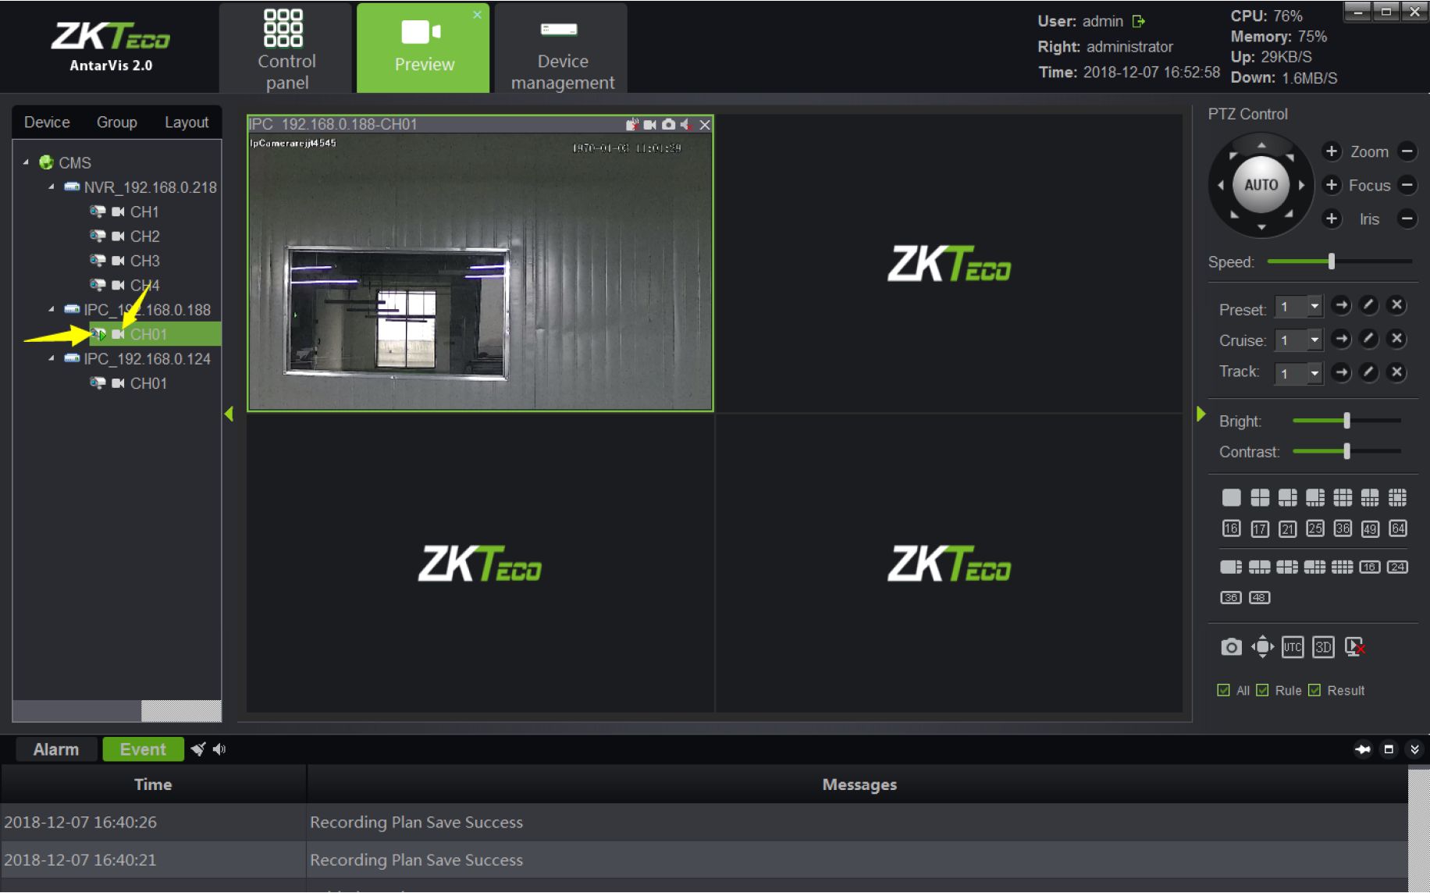Open the Cruise number dropdown

pos(1314,340)
